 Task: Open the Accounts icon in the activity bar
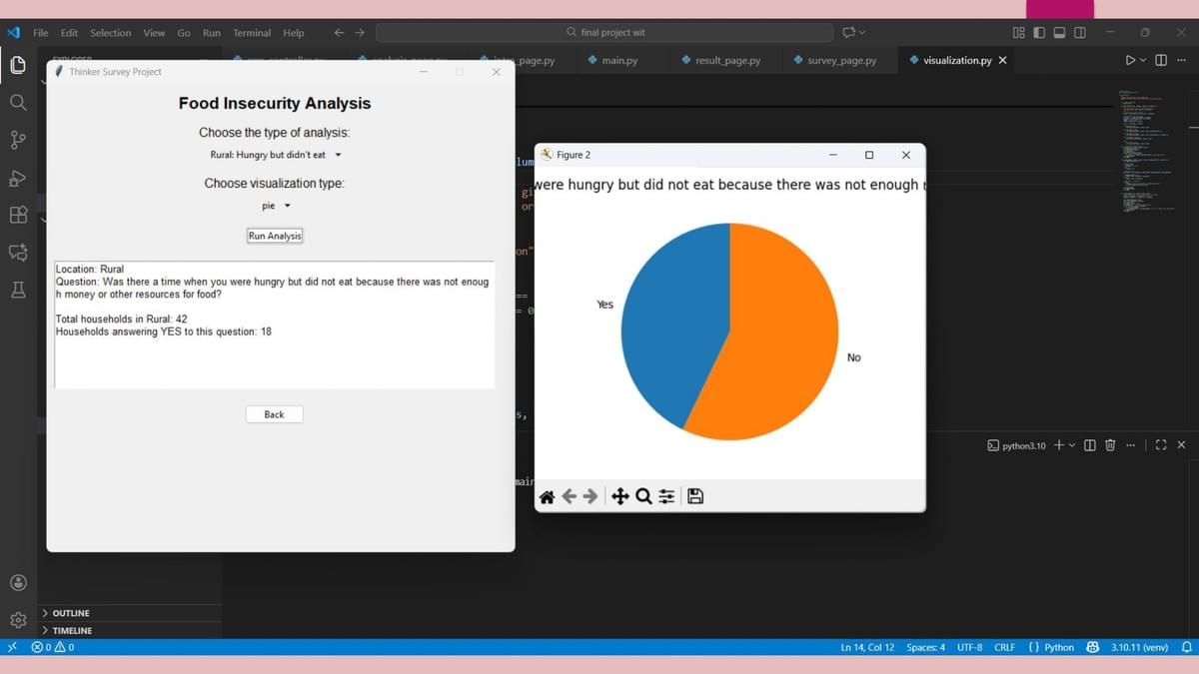click(x=18, y=582)
